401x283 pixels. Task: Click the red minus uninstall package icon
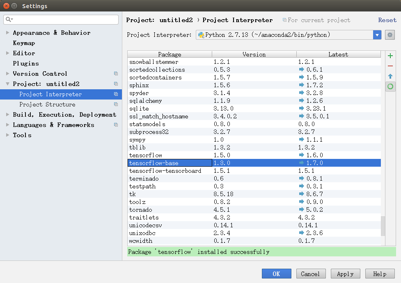click(390, 66)
